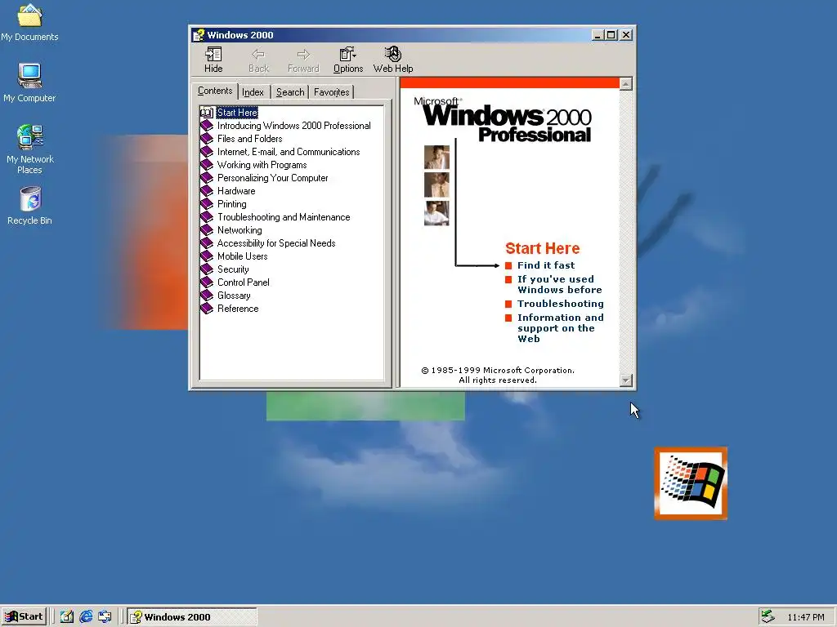The width and height of the screenshot is (837, 627).
Task: Click the book icon beside Working with Programs
Action: [207, 165]
